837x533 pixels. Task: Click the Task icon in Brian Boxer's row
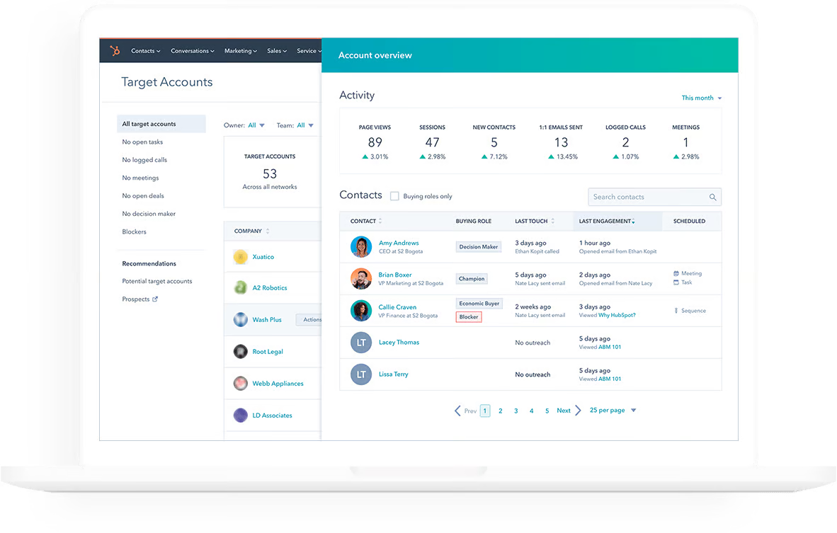(x=678, y=282)
